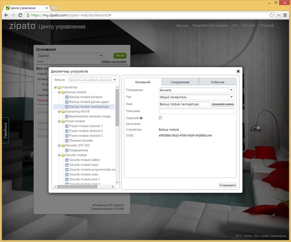
Task: Open the Тип dropdown list
Action: [x=231, y=97]
